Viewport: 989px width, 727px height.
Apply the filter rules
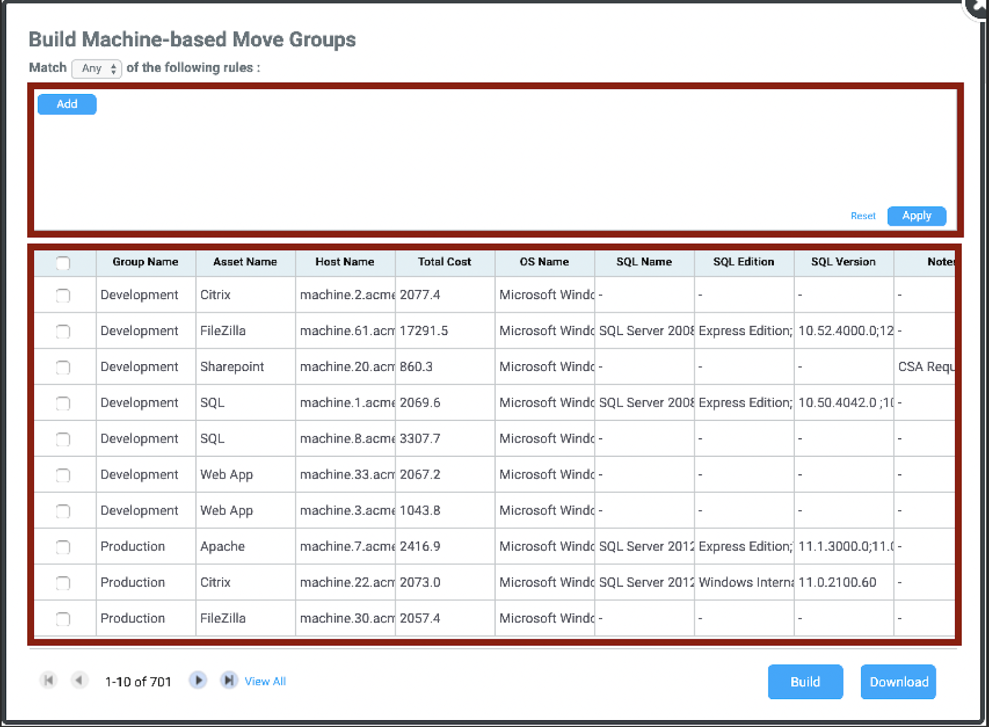[916, 216]
